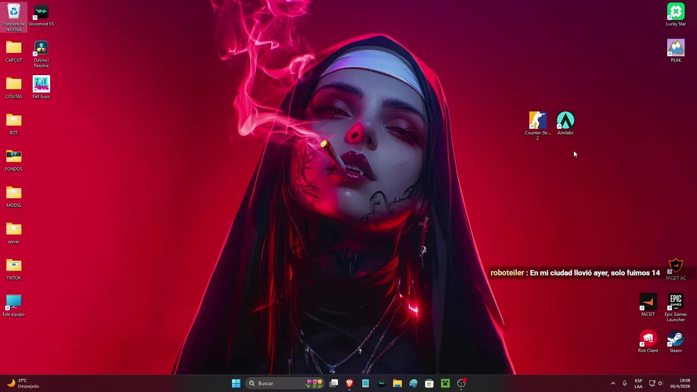697x392 pixels.
Task: Select the TIKTOK folder
Action: tap(14, 269)
